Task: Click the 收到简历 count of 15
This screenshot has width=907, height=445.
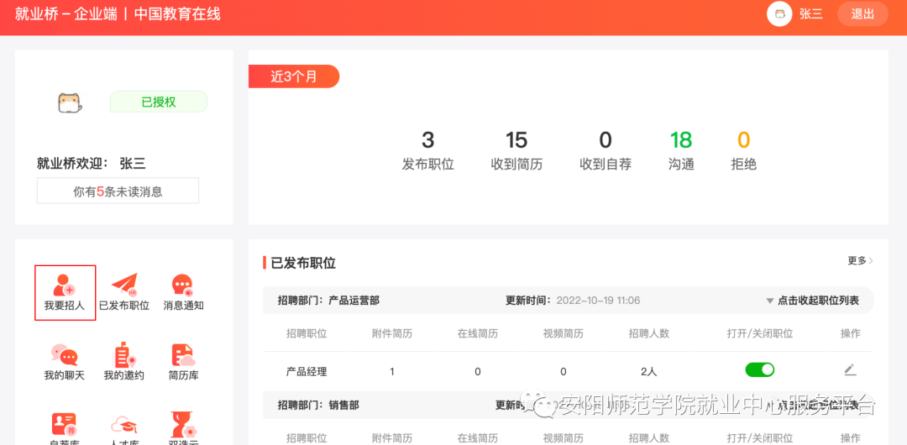Action: pyautogui.click(x=516, y=140)
